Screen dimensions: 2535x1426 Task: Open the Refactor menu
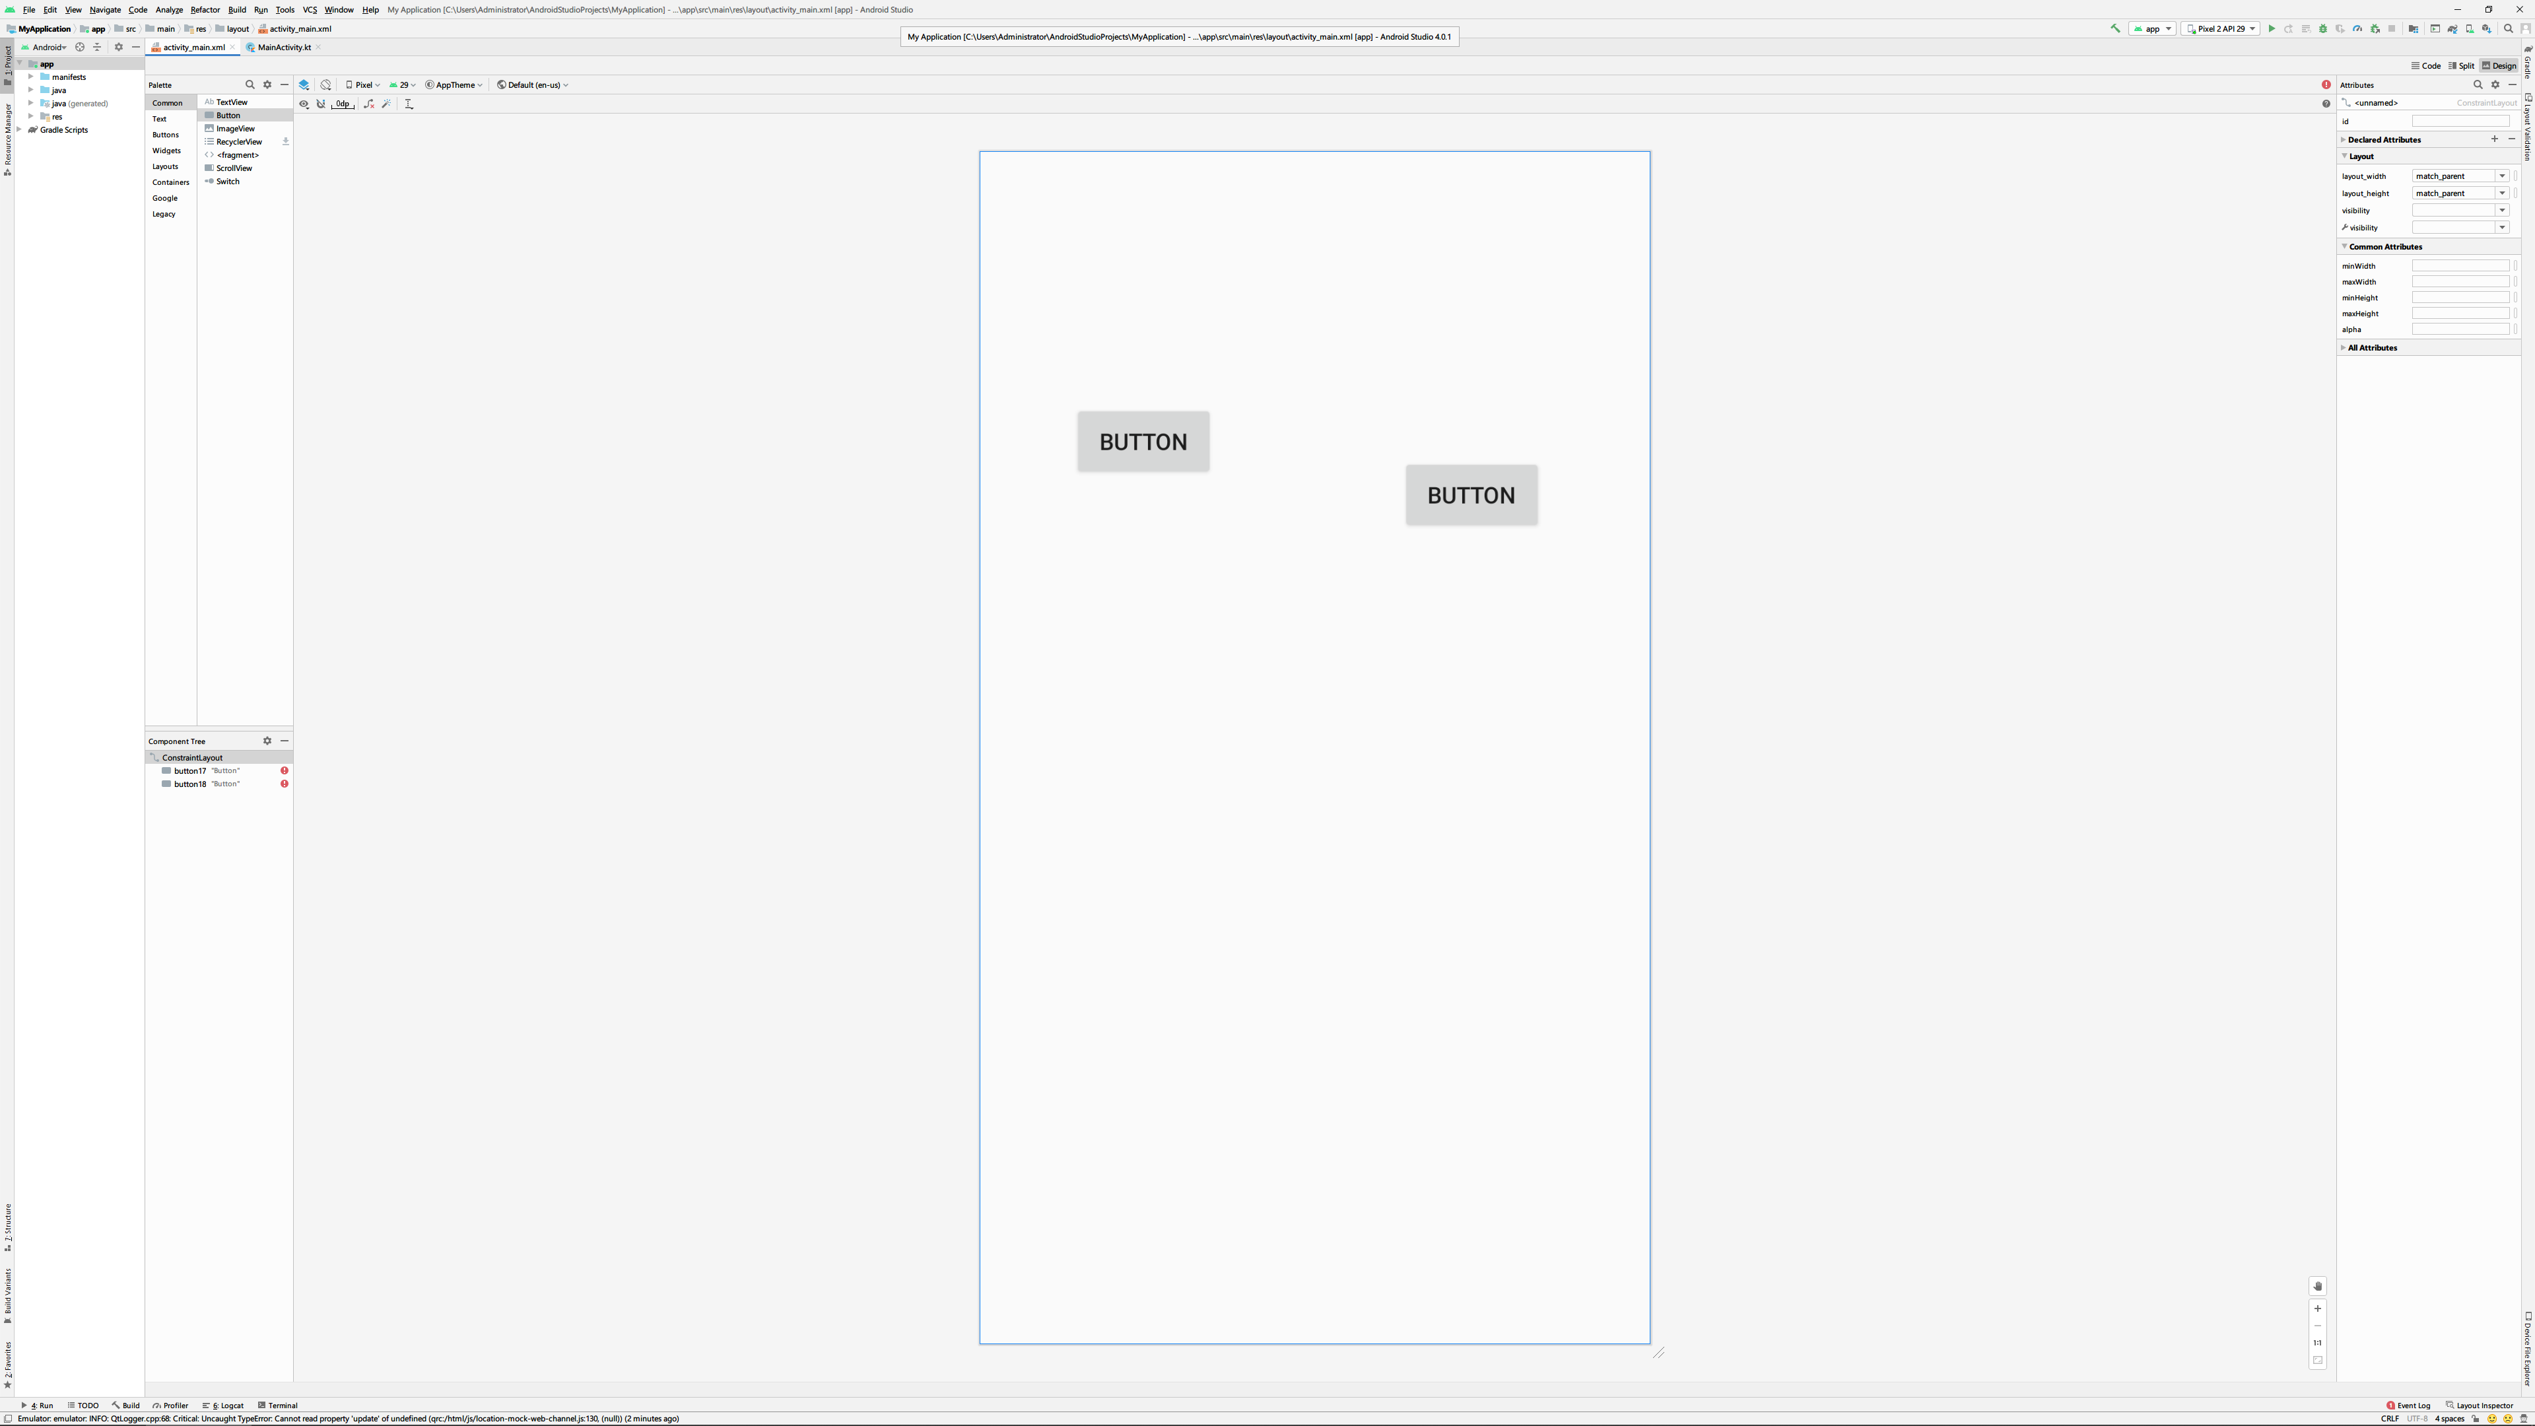pos(205,10)
